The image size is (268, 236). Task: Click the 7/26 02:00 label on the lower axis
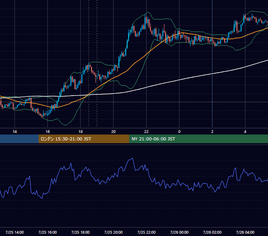click(x=212, y=232)
